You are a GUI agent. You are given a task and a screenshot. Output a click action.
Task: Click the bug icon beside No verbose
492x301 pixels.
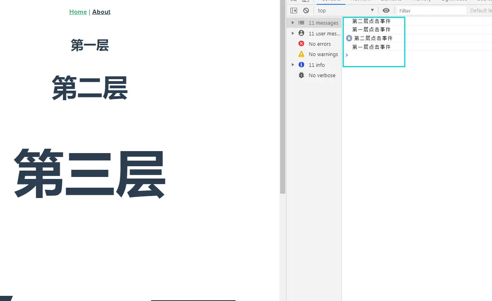coord(301,75)
